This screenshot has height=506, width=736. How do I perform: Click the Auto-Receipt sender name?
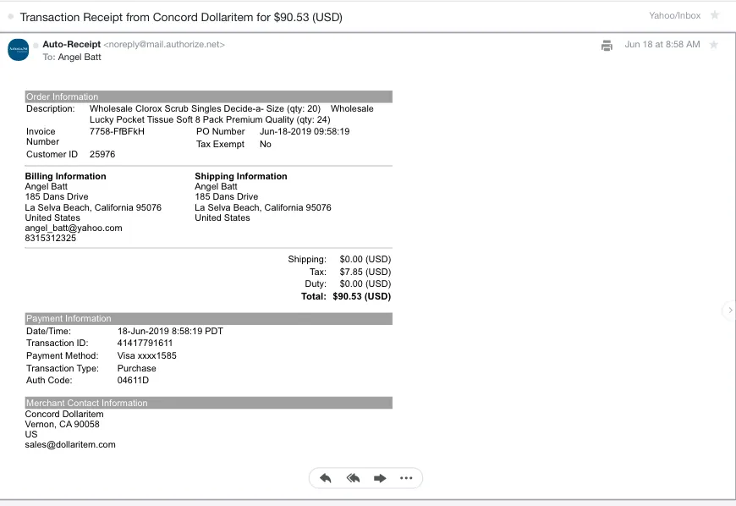pyautogui.click(x=71, y=44)
